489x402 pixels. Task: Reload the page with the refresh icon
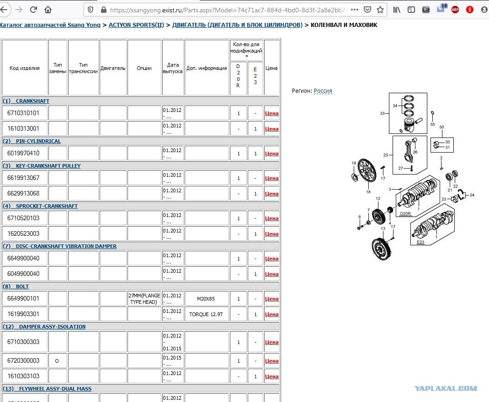[34, 10]
